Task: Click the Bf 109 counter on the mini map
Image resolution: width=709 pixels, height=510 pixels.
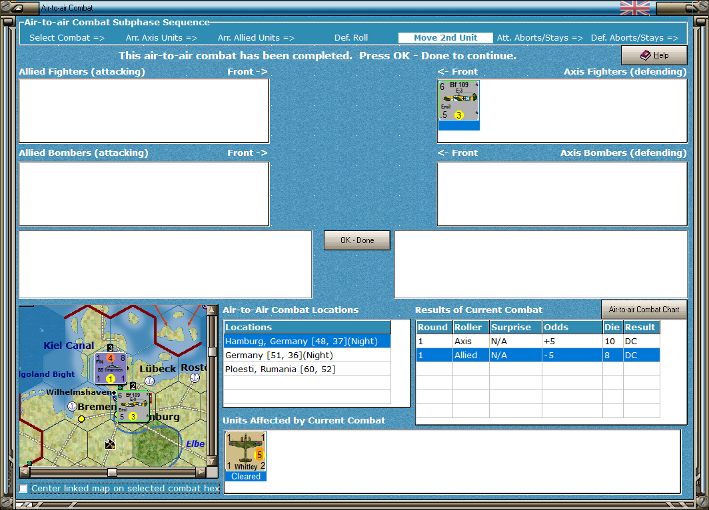Action: click(133, 407)
